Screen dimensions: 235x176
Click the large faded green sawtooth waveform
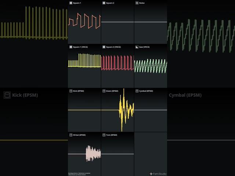tap(201, 36)
